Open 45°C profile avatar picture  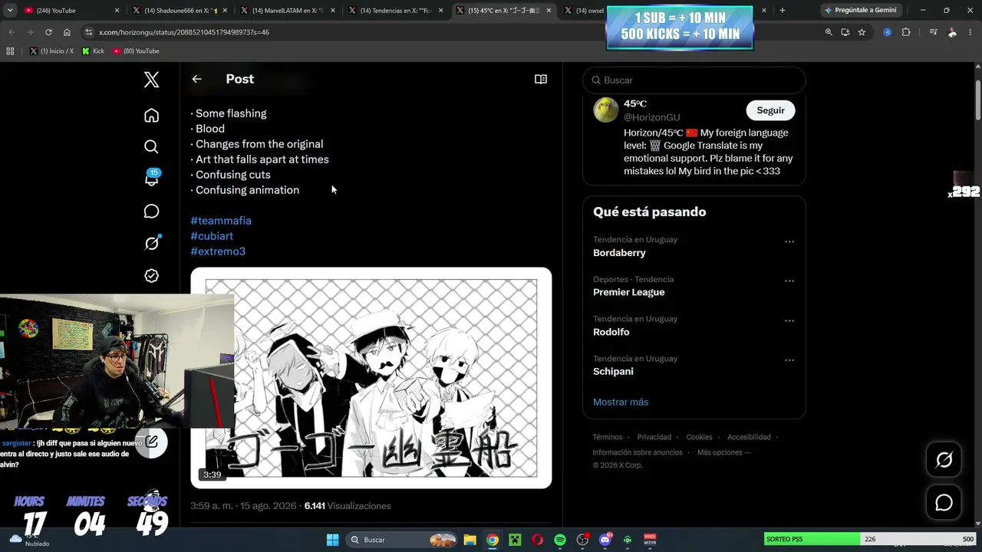[x=605, y=110]
